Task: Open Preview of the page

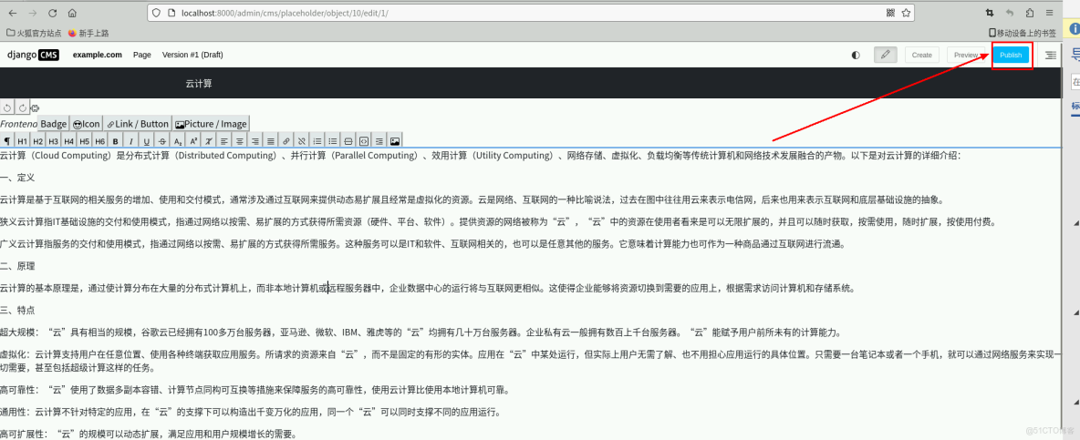Action: tap(966, 55)
